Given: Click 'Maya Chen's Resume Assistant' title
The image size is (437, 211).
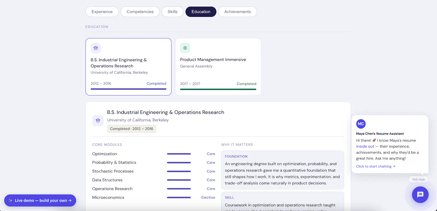Looking at the screenshot, I should pos(380,134).
